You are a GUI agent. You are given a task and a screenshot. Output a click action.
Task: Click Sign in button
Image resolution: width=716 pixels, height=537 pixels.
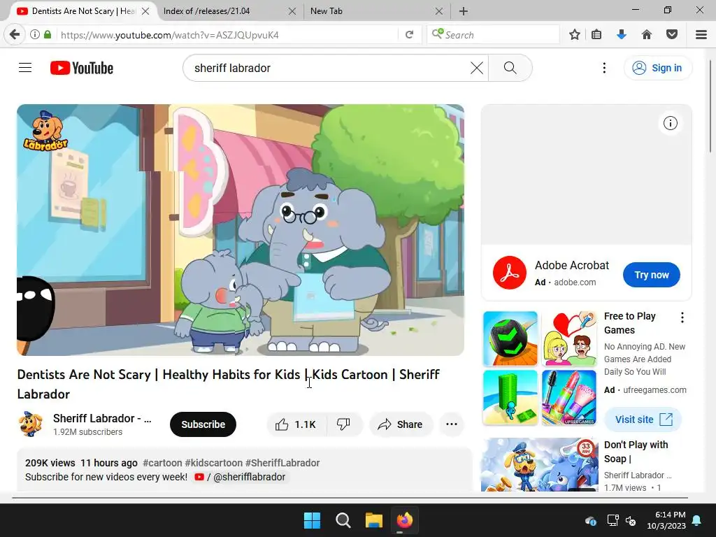click(658, 68)
